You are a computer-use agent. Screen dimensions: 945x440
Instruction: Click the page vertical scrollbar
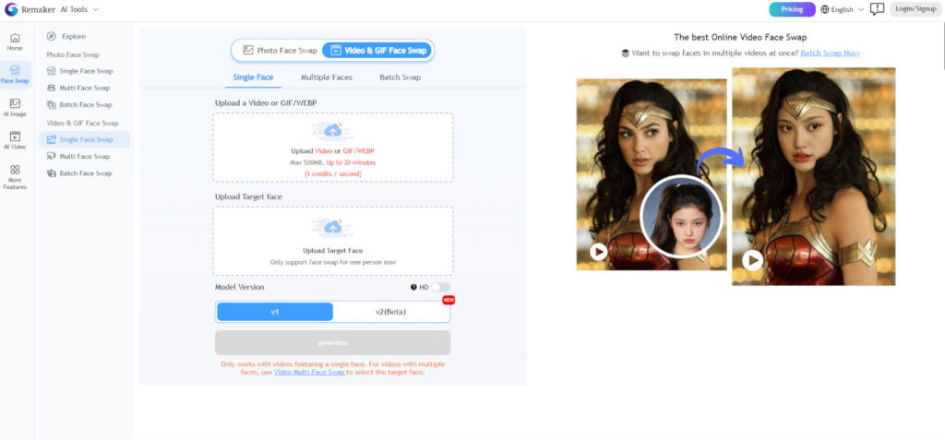click(942, 45)
